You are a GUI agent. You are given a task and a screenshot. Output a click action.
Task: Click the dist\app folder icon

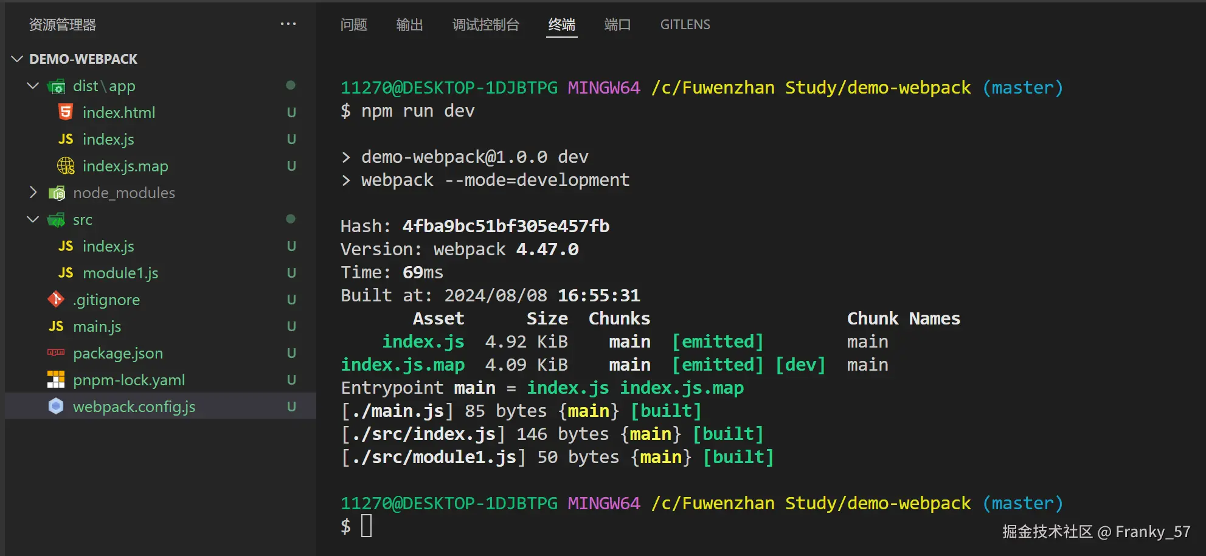56,86
